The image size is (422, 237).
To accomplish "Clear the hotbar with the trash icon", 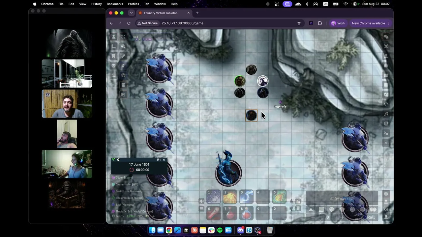I will (x=298, y=209).
